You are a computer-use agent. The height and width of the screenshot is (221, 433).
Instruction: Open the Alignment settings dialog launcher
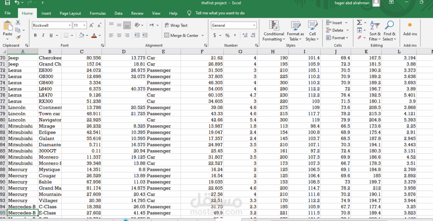click(x=206, y=46)
